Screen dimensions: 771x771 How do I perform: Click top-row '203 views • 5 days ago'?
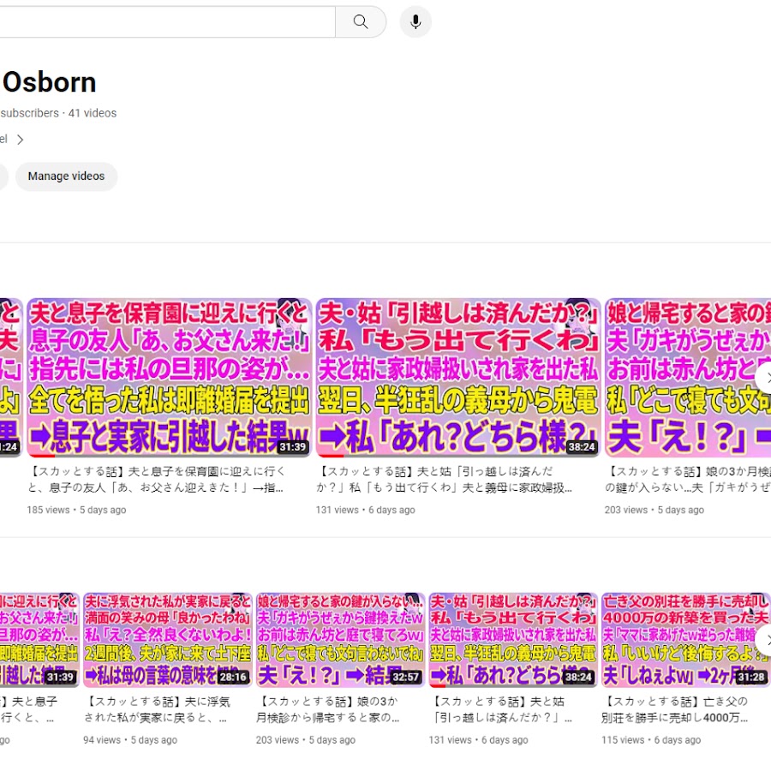click(654, 510)
